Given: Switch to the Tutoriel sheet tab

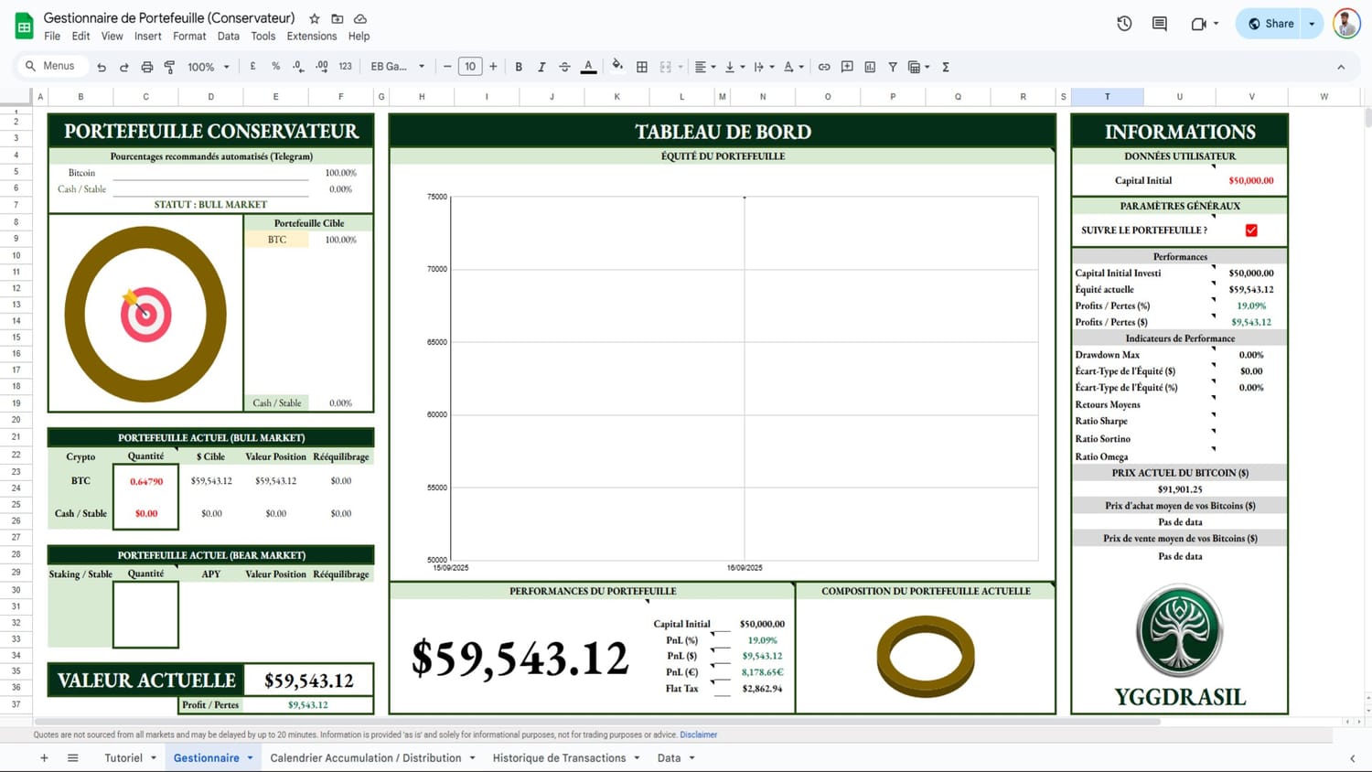Looking at the screenshot, I should coord(123,758).
